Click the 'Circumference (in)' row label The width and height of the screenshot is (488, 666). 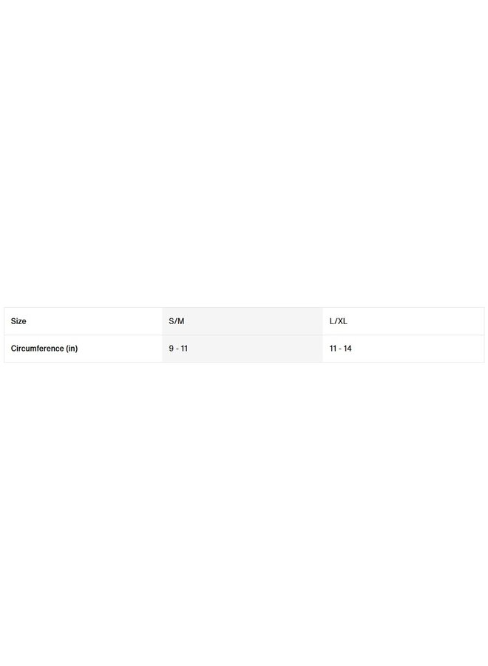click(x=44, y=349)
